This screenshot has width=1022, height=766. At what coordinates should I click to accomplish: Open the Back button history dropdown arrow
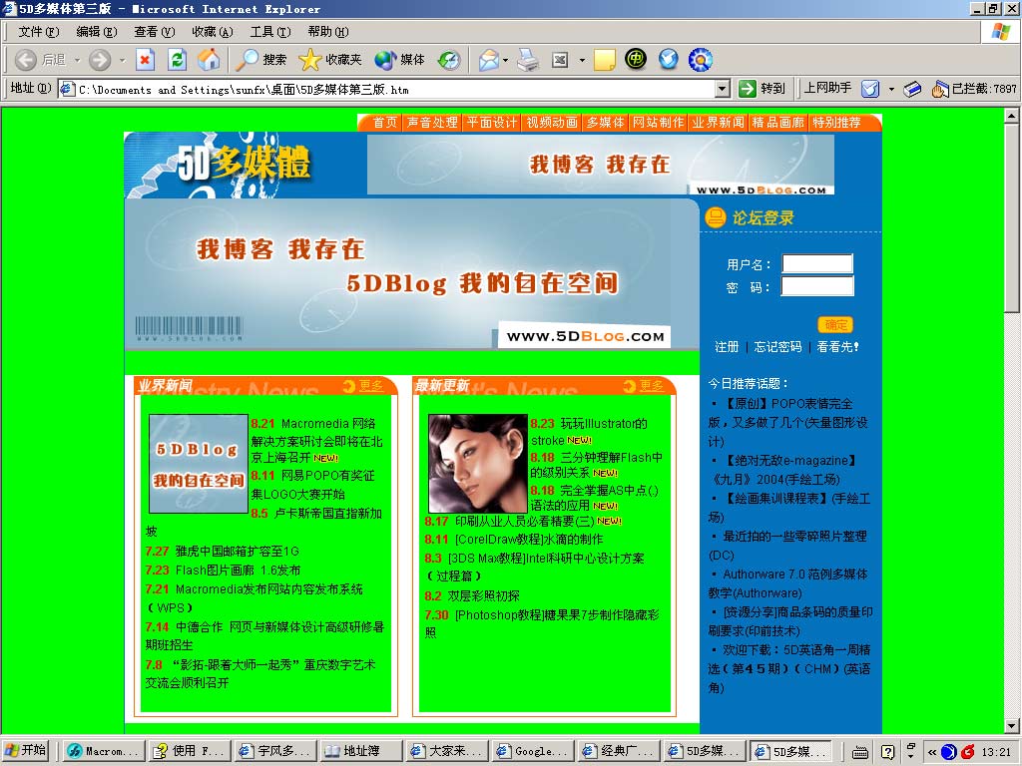77,60
